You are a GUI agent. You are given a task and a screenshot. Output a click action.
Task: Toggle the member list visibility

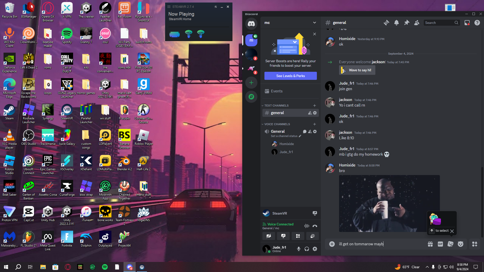coord(417,23)
